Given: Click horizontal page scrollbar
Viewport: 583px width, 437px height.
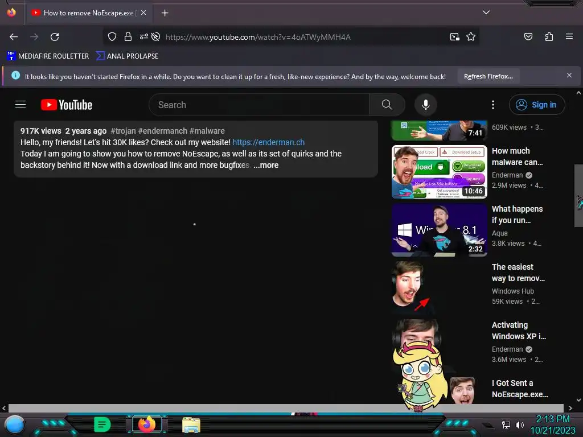Looking at the screenshot, I should click(x=286, y=407).
